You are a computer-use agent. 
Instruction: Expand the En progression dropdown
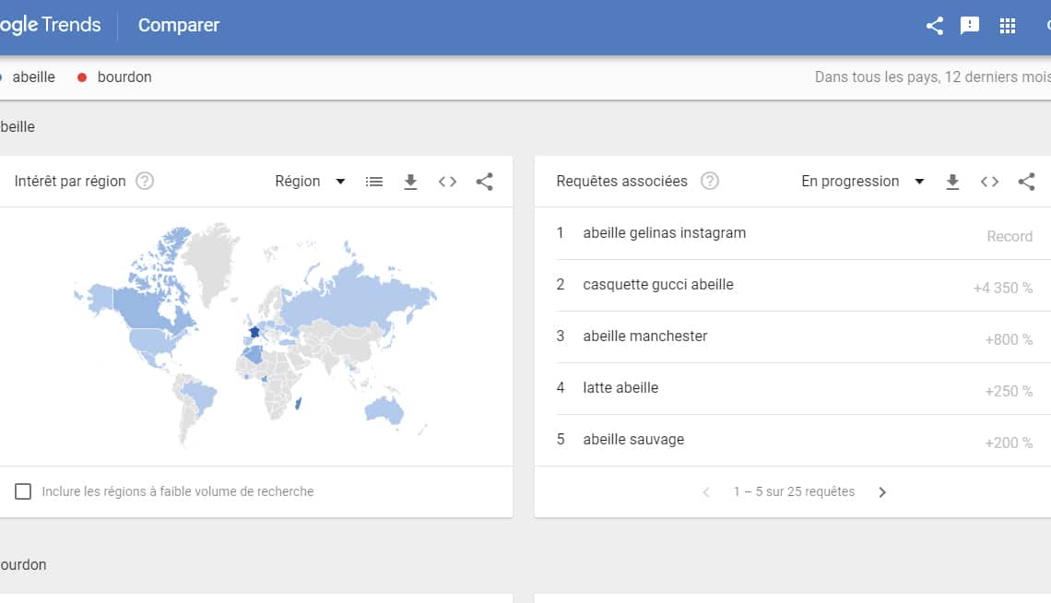point(862,182)
